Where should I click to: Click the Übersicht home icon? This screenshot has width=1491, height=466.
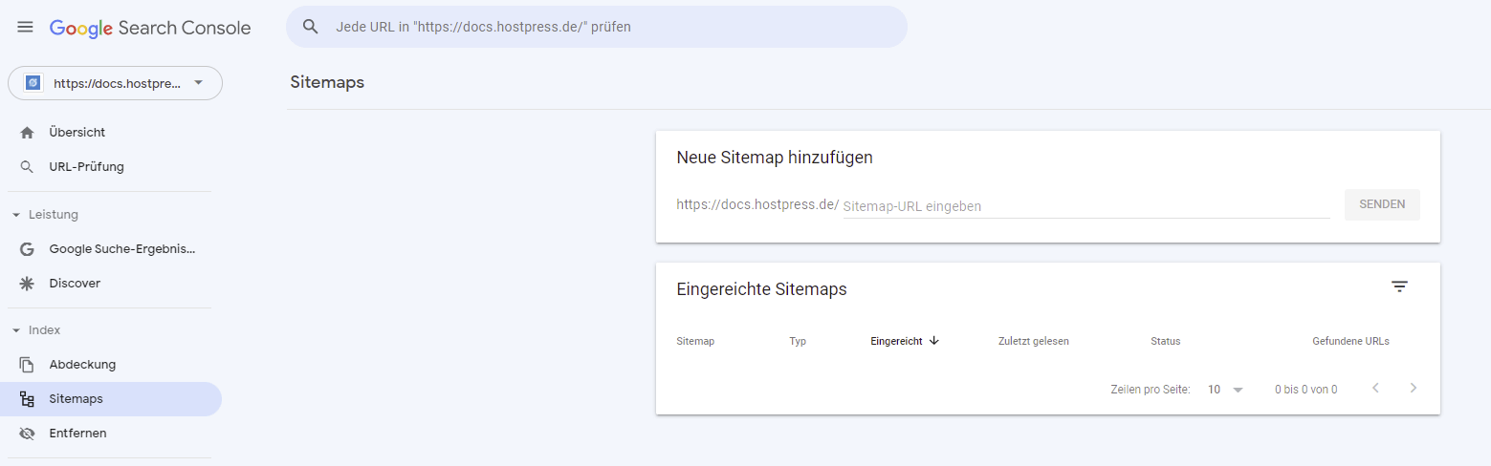27,133
